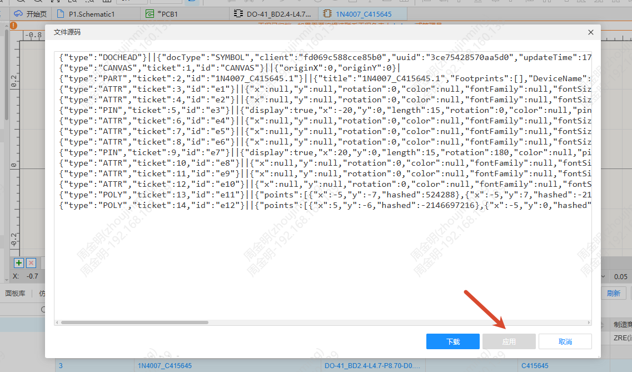Click the CANVAS line in the source text

(230, 68)
